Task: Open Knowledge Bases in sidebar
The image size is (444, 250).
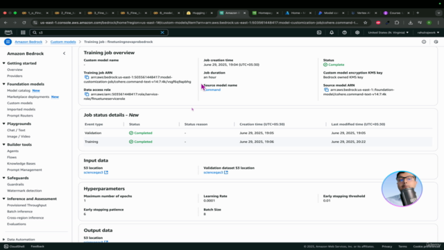Action: pyautogui.click(x=22, y=164)
